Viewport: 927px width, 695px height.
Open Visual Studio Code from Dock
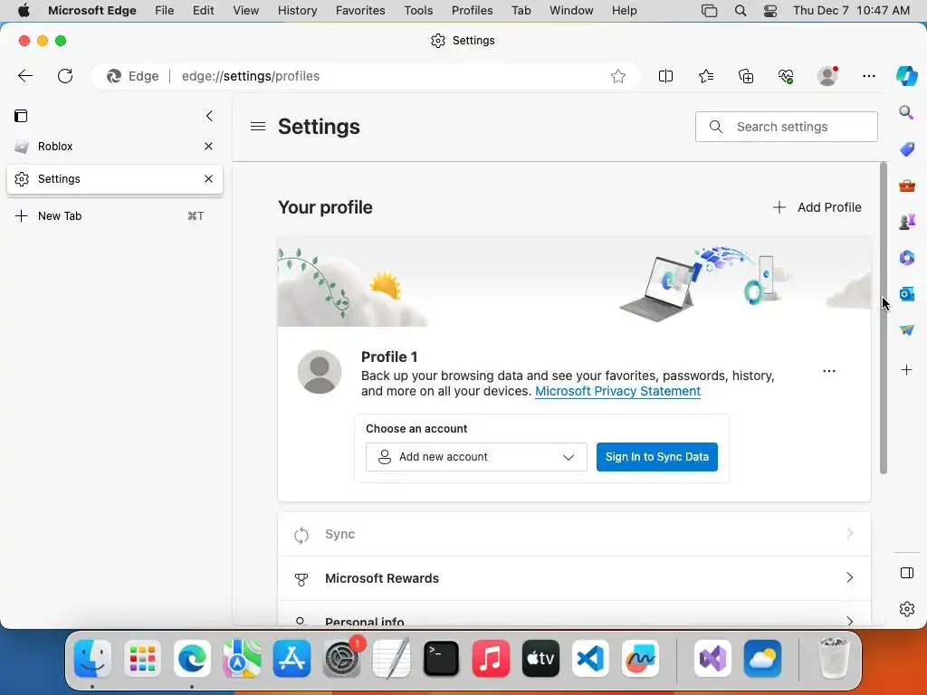pyautogui.click(x=590, y=658)
